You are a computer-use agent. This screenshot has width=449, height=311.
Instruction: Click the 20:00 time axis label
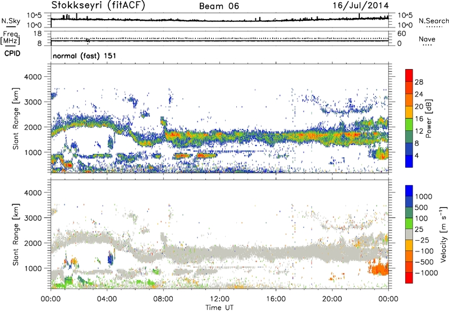(332, 299)
